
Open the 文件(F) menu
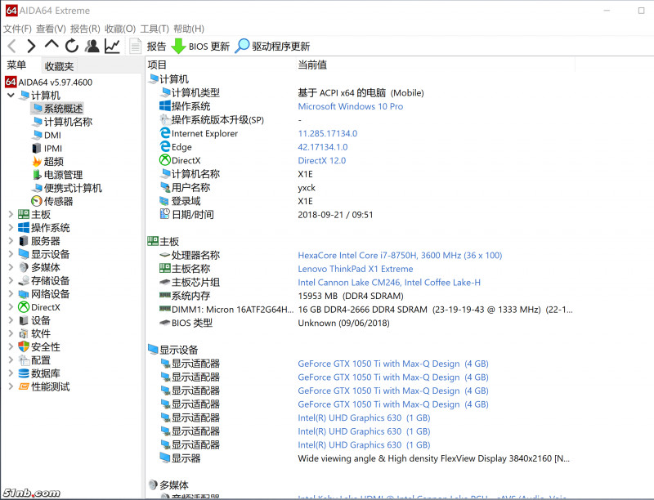click(x=17, y=29)
